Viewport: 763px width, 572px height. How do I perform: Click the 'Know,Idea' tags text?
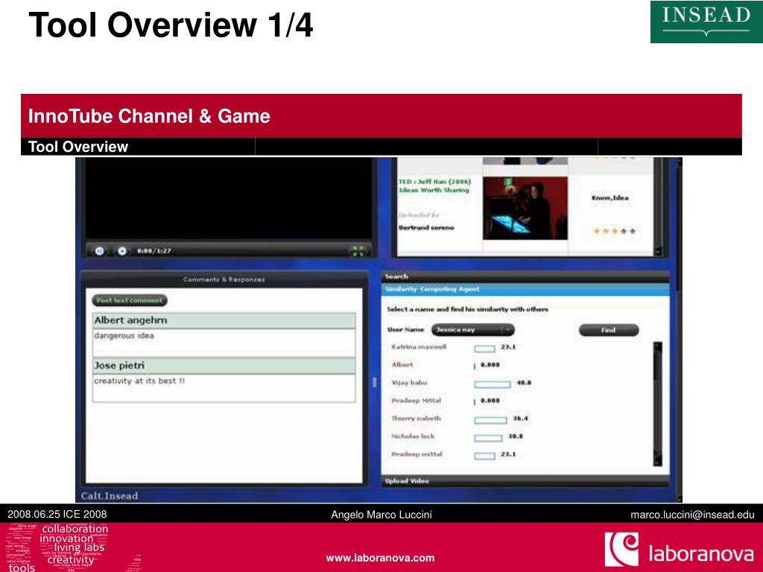coord(610,197)
